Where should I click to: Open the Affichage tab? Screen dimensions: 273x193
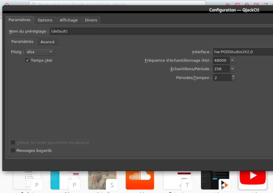[69, 20]
